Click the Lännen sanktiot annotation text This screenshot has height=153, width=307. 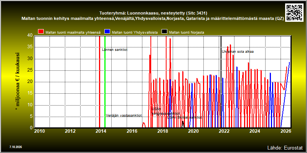[x=115, y=50]
